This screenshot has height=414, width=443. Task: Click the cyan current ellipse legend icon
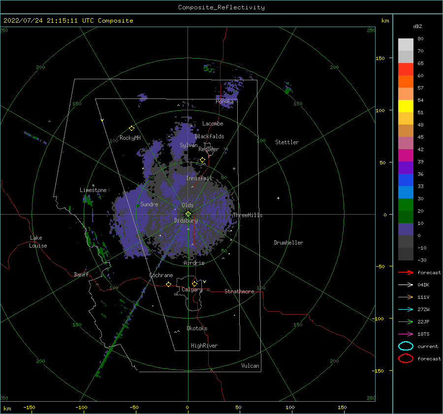click(406, 346)
